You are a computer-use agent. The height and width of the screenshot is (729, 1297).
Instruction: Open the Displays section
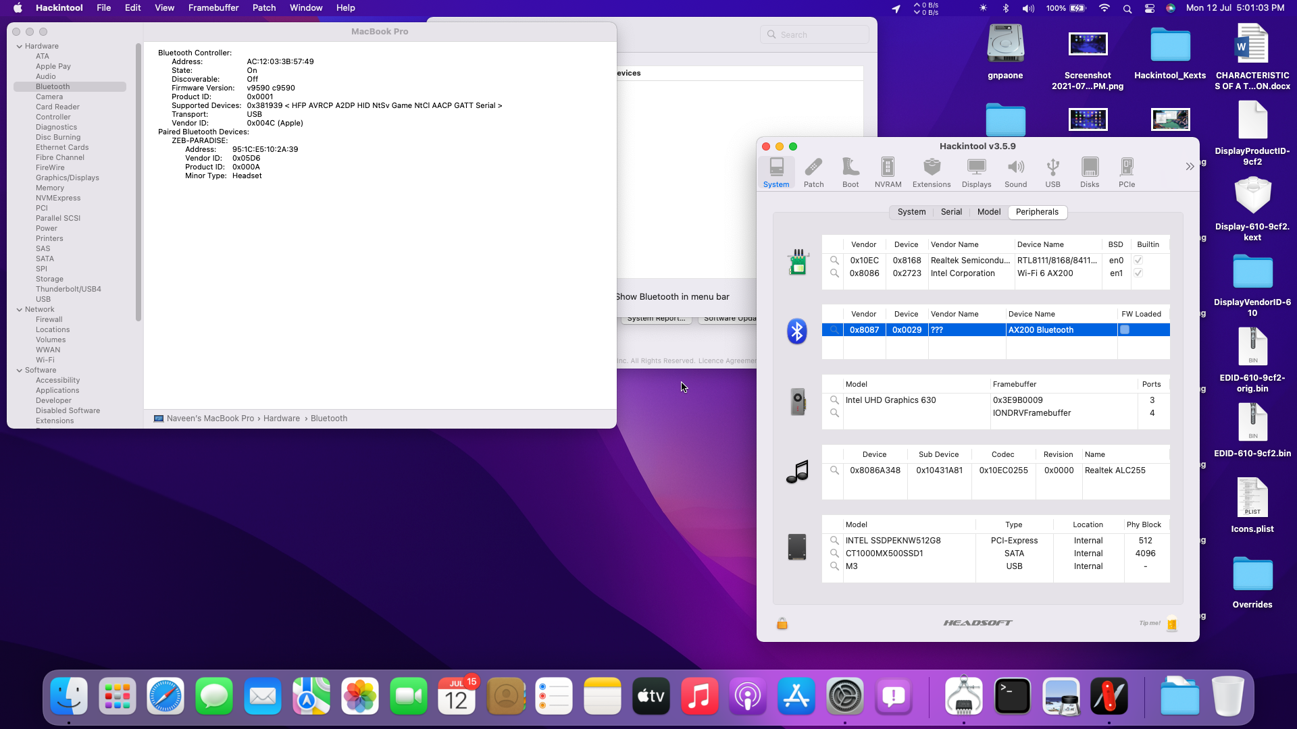(975, 171)
